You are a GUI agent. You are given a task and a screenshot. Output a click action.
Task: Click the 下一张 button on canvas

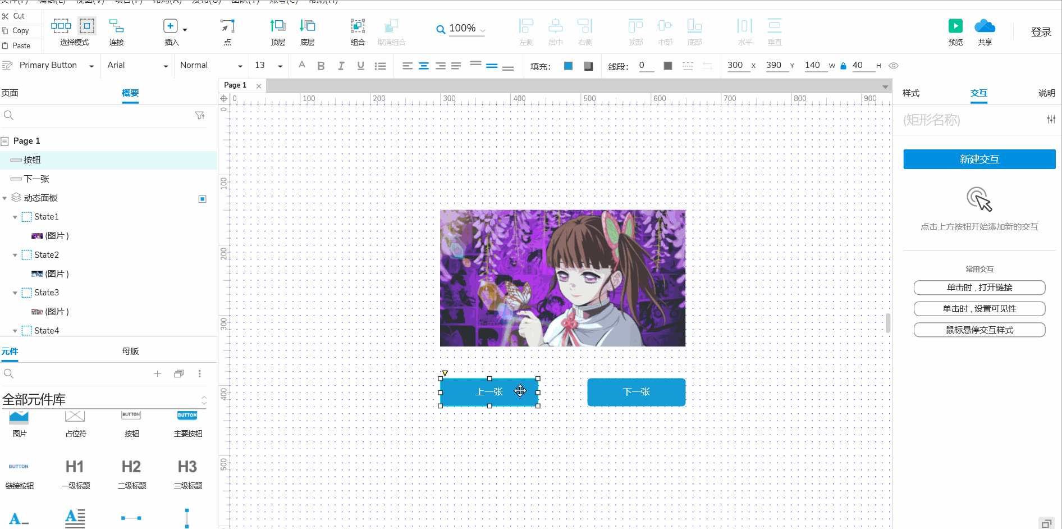point(637,392)
